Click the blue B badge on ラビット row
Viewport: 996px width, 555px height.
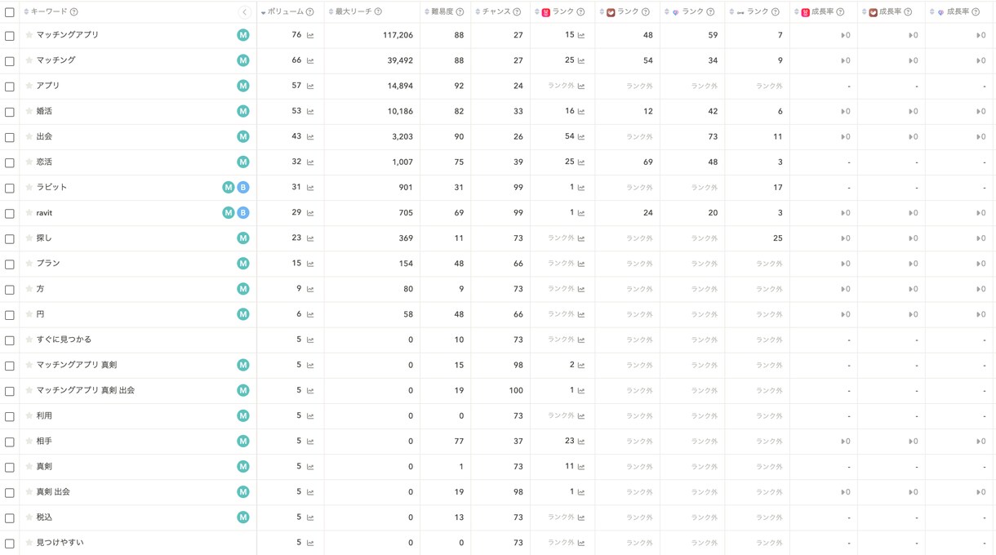coord(243,188)
